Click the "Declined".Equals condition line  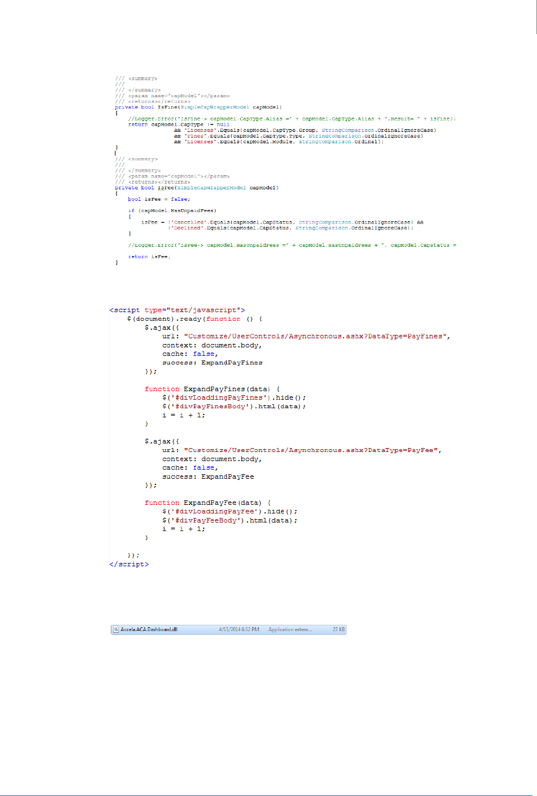pyautogui.click(x=291, y=228)
